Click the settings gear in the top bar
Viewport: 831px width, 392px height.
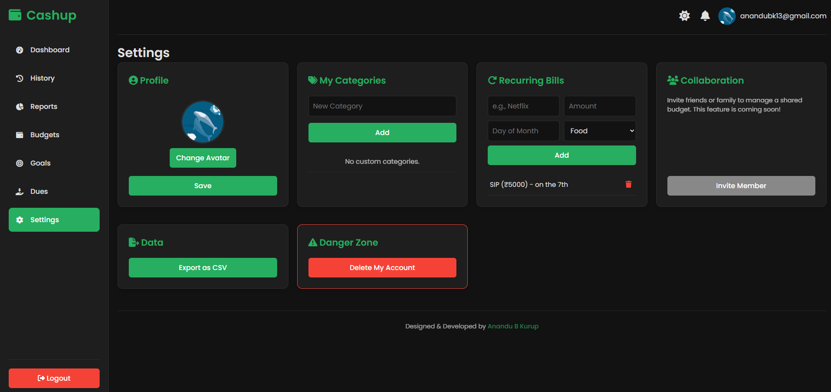[x=684, y=16]
